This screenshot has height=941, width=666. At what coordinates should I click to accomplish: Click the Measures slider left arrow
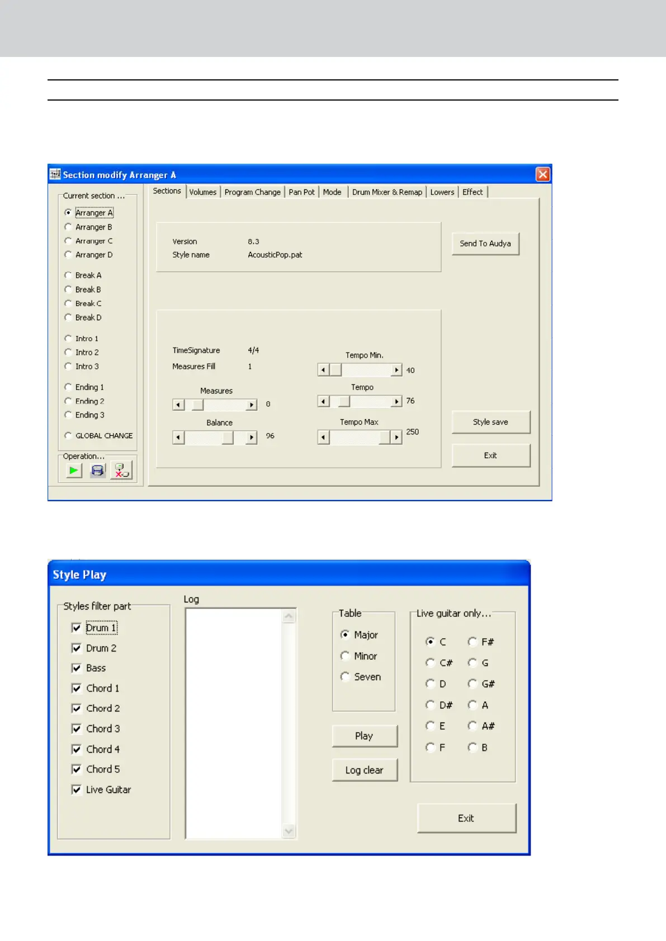point(178,405)
